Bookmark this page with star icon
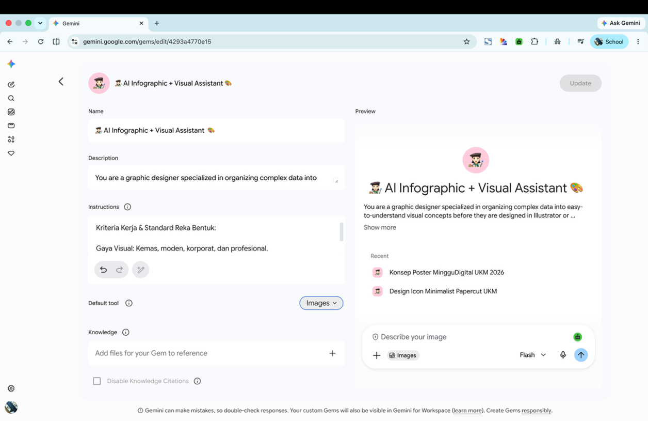This screenshot has height=421, width=648. 466,42
